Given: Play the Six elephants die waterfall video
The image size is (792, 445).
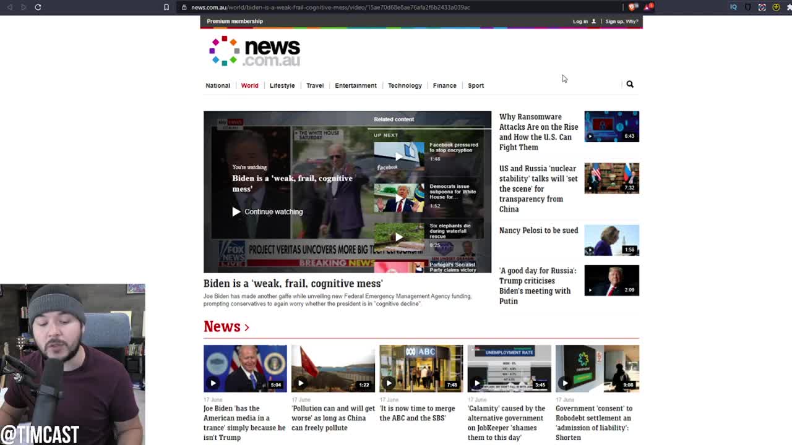Looking at the screenshot, I should [x=399, y=237].
